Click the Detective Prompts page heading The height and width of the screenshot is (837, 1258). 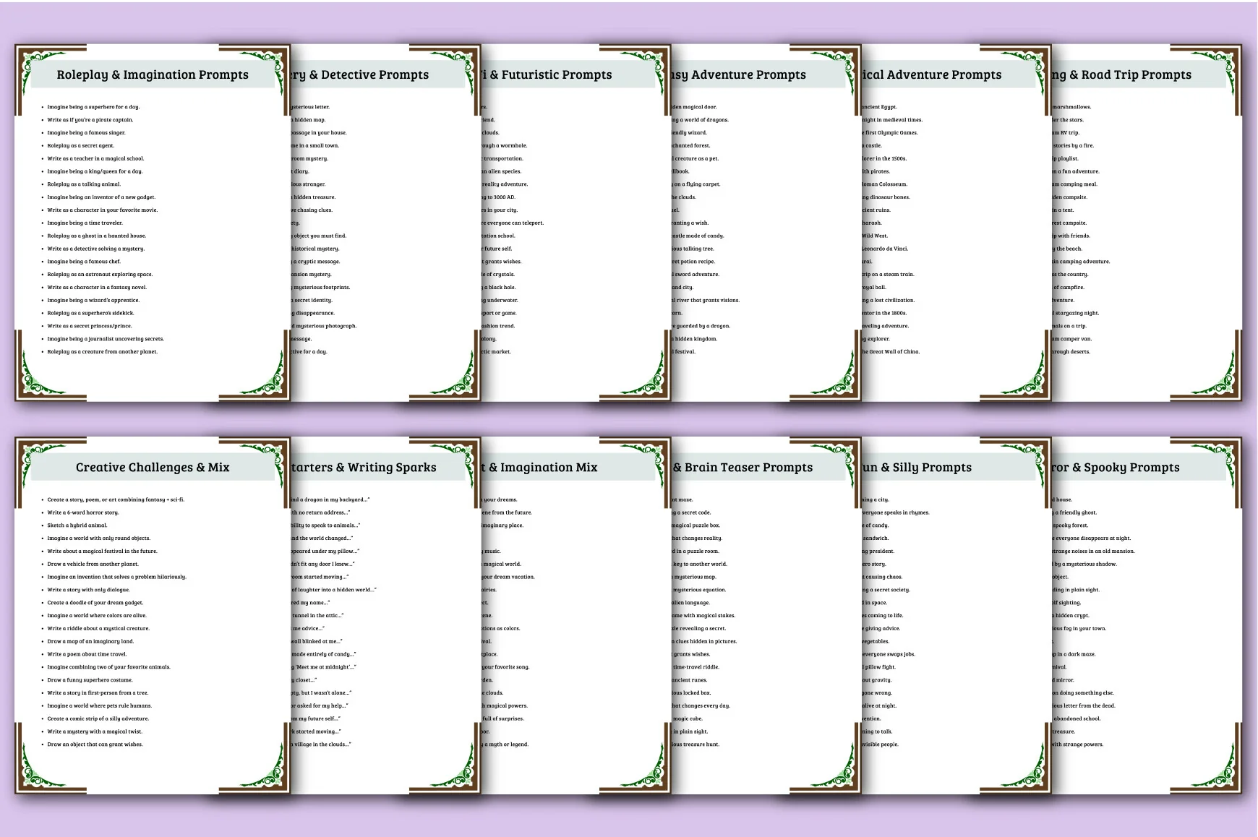pos(359,74)
